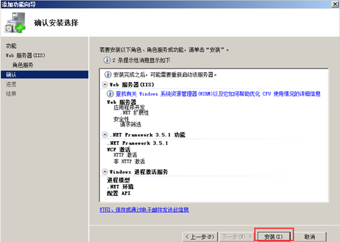Click the 非 HTTP 激活 entry
This screenshot has width=340, height=242.
[x=129, y=161]
